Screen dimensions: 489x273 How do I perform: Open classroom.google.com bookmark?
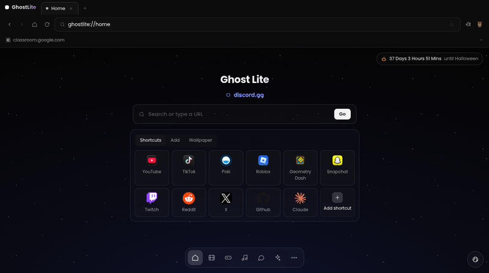pyautogui.click(x=35, y=40)
